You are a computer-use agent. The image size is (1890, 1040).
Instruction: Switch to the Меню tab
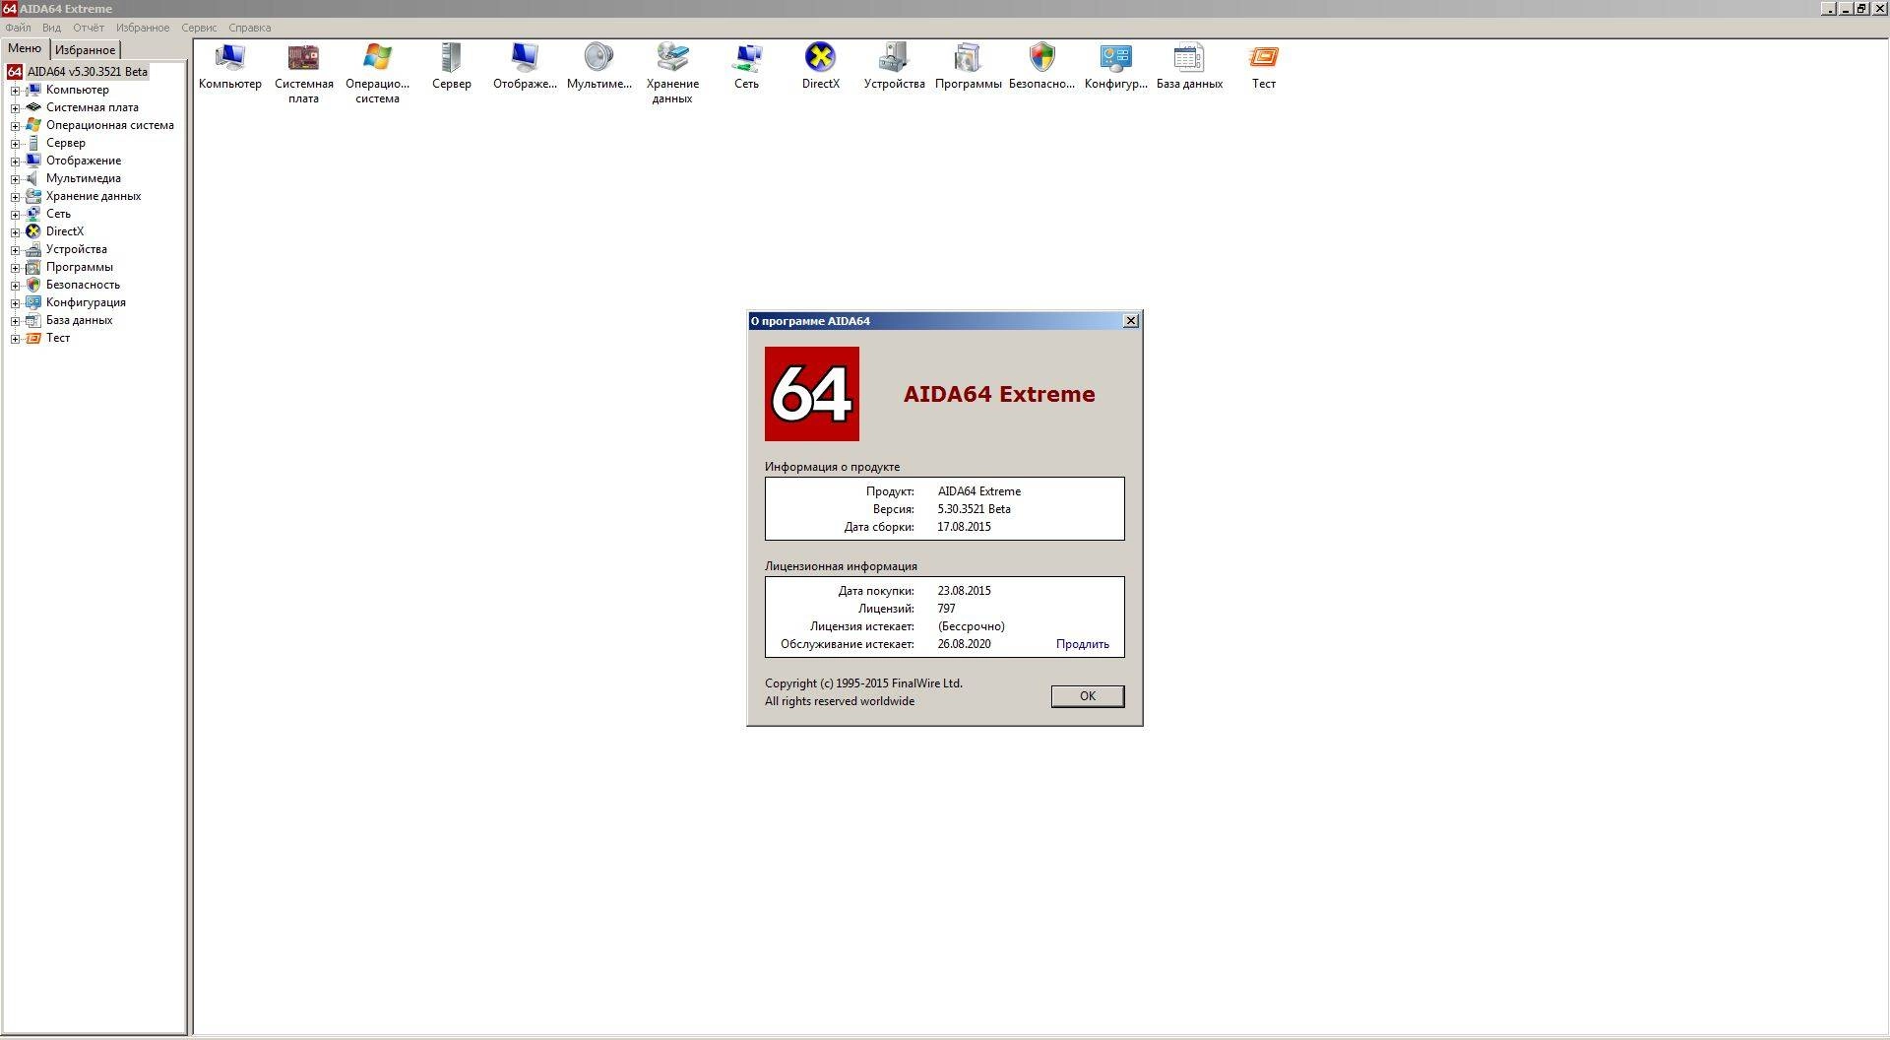click(x=25, y=48)
